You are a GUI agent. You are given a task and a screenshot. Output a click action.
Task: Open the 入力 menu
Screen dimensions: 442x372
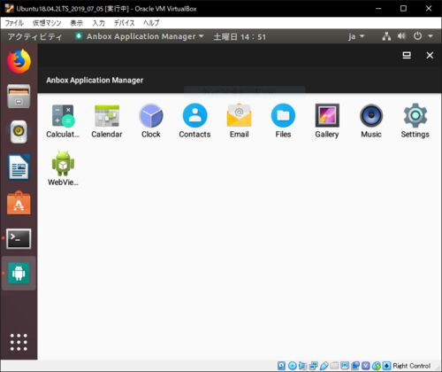pyautogui.click(x=98, y=23)
